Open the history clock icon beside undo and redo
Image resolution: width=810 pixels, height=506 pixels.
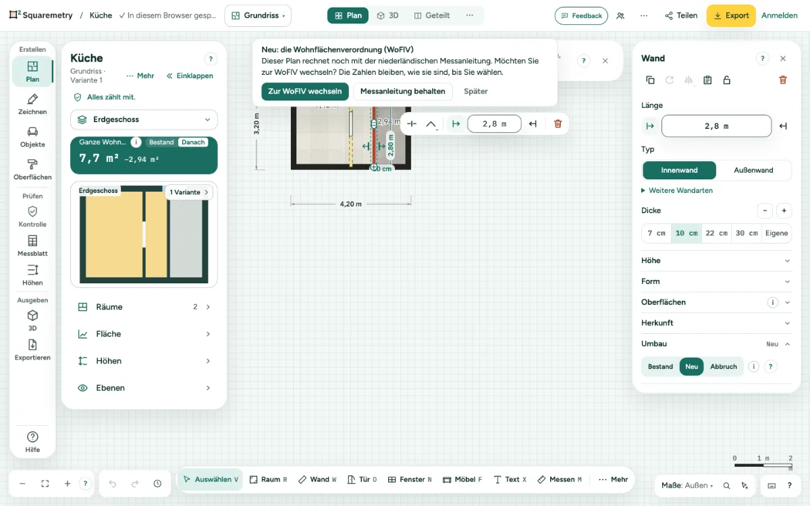point(157,484)
